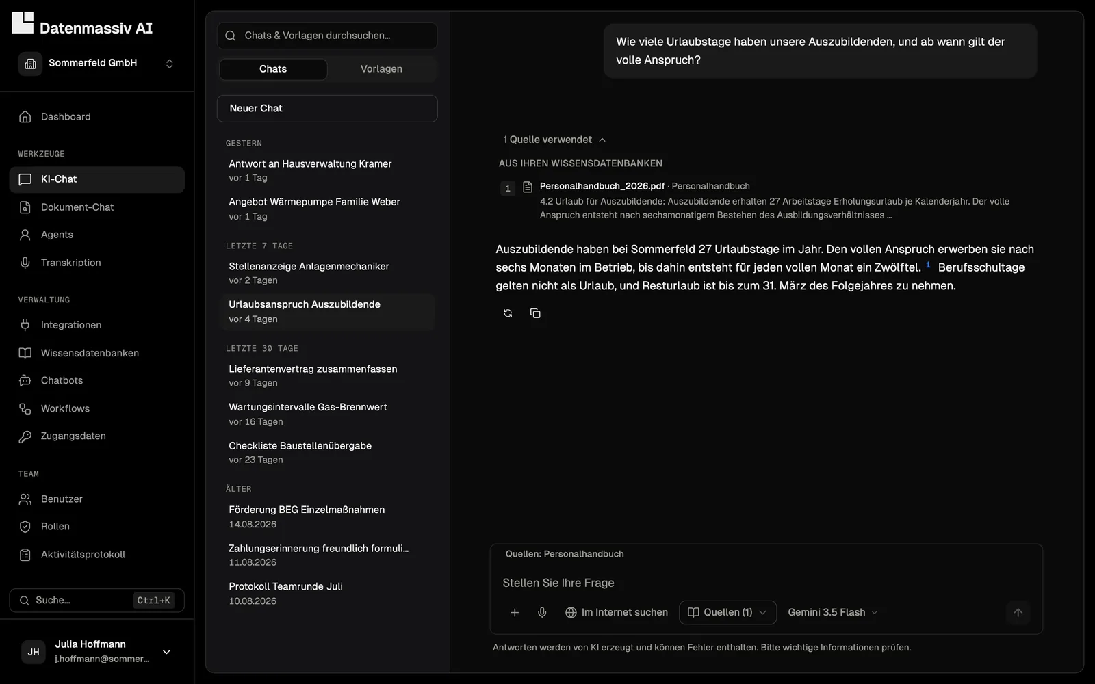Screen dimensions: 1095x684
Task: Click the chat search magnifier icon
Action: (231, 36)
